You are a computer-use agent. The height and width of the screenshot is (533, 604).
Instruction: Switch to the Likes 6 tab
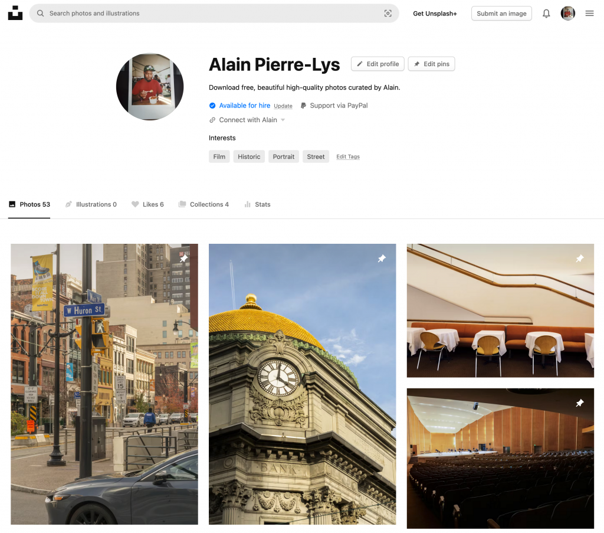147,204
